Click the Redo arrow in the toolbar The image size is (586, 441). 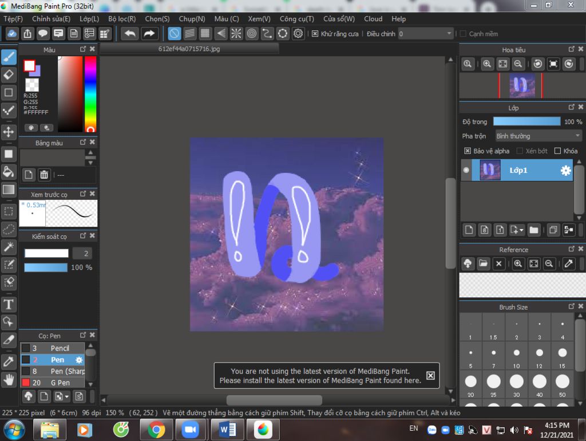pos(149,34)
